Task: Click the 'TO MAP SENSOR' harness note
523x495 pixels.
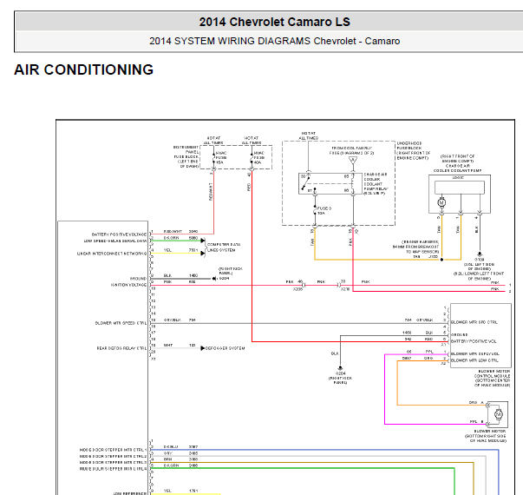Action: [x=415, y=247]
